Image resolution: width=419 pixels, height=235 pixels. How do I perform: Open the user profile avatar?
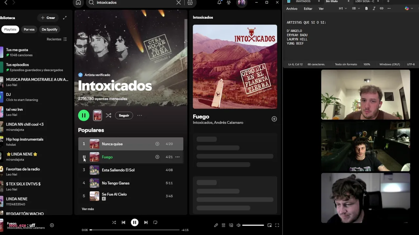(242, 3)
